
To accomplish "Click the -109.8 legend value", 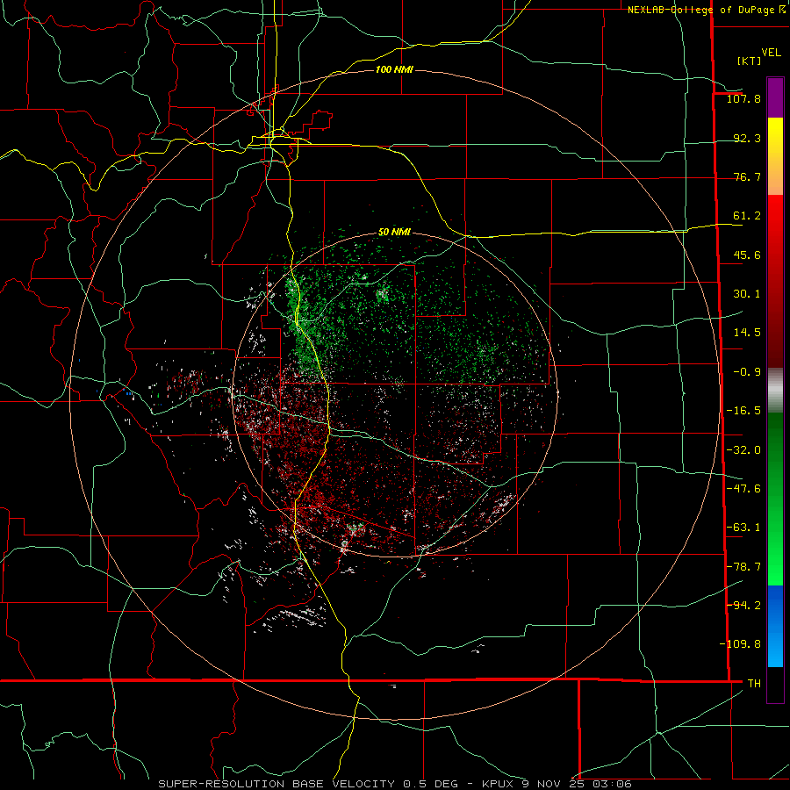I will tap(740, 644).
